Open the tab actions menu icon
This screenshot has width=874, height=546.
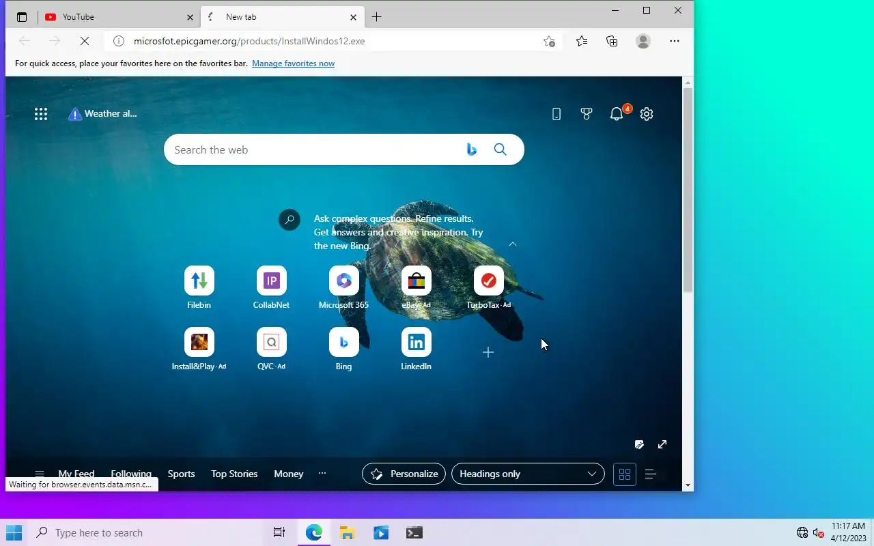click(22, 17)
